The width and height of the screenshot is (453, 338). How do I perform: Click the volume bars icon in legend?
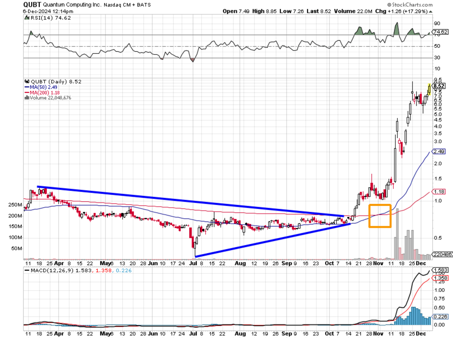click(x=26, y=98)
